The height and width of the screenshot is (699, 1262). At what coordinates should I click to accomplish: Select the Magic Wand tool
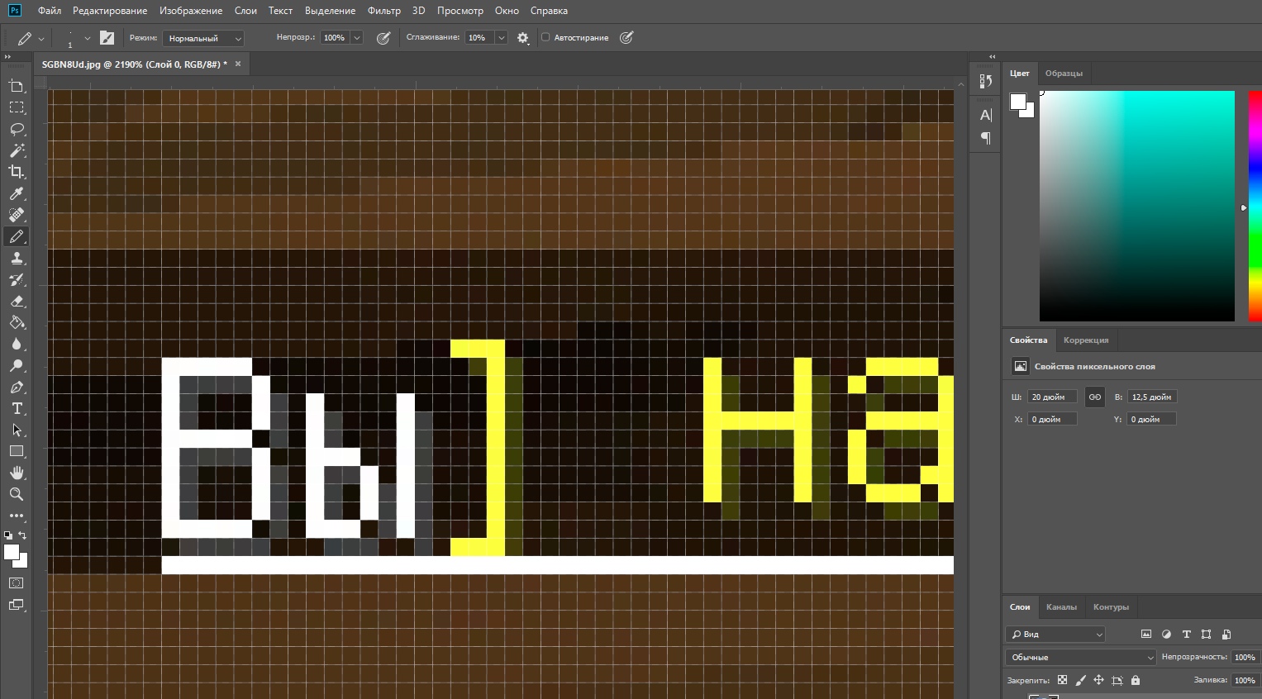17,150
